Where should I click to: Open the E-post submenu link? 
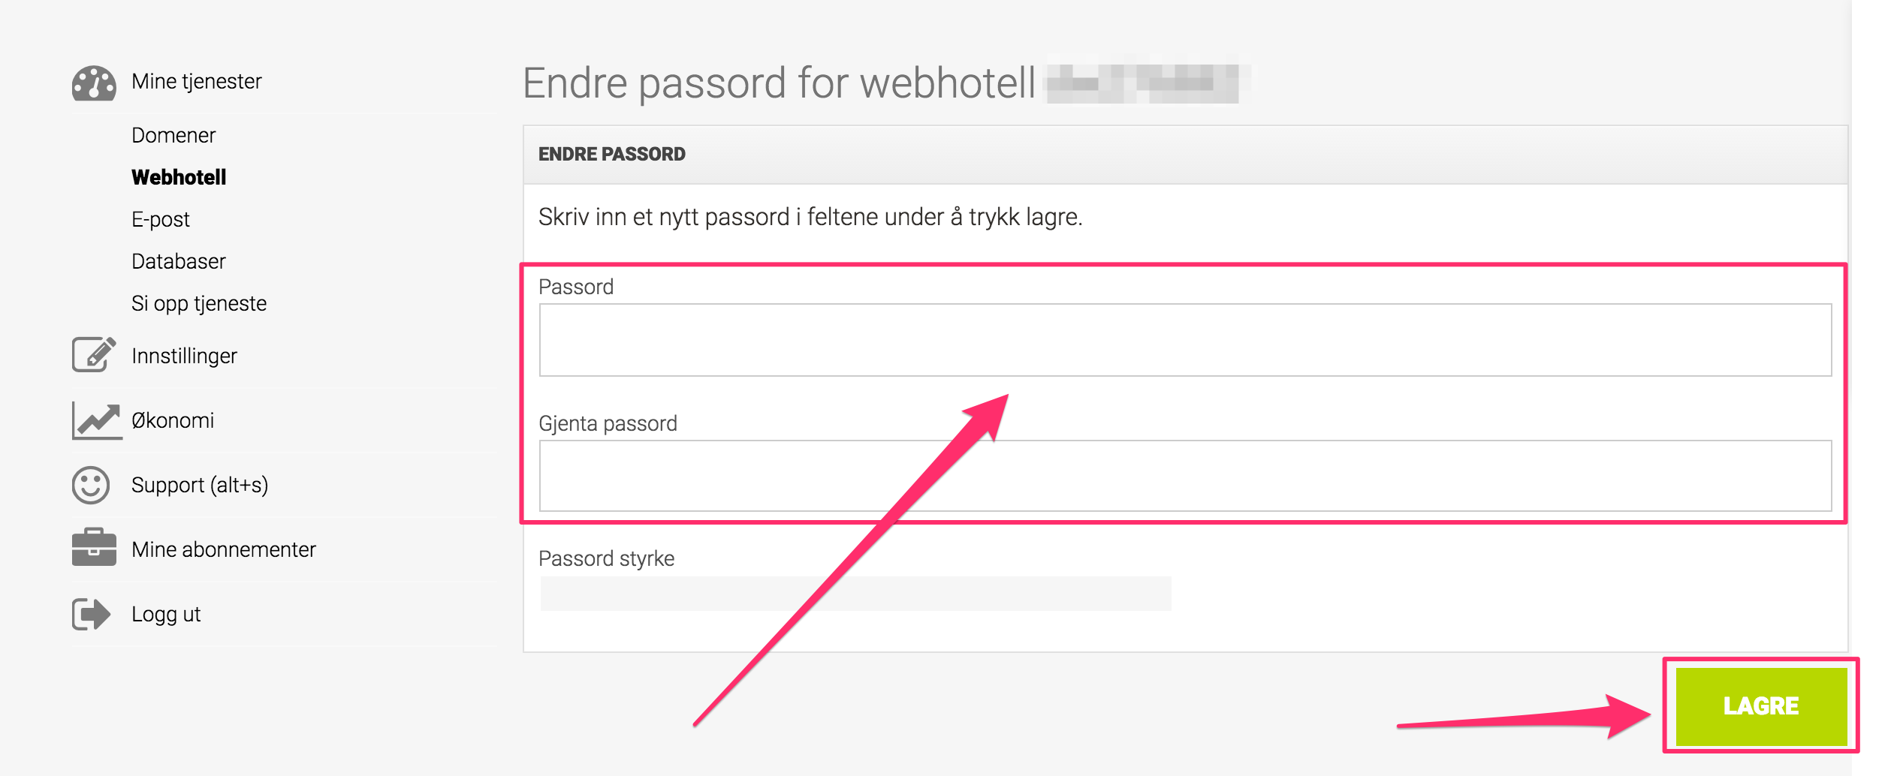coord(161,219)
